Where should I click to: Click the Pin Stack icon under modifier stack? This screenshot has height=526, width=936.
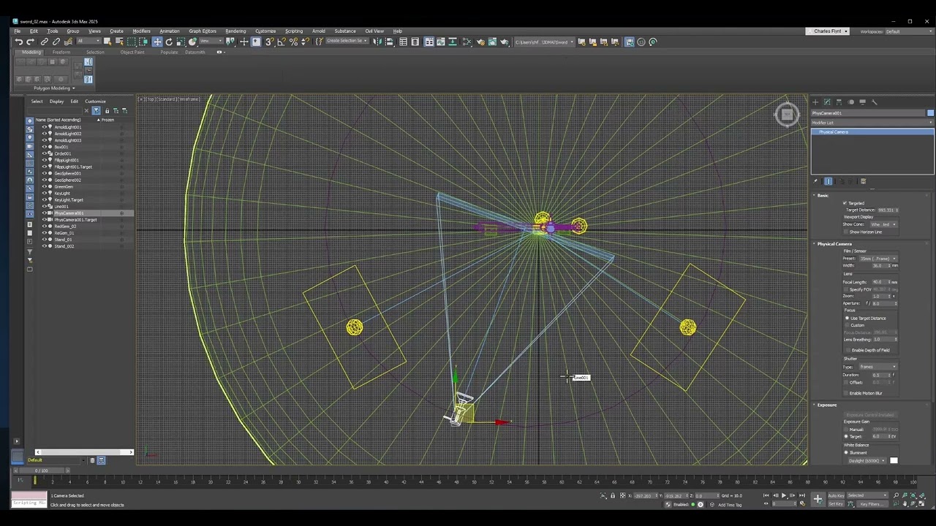tap(817, 181)
